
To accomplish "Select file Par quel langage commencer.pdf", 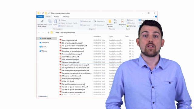I will tap(74, 84).
